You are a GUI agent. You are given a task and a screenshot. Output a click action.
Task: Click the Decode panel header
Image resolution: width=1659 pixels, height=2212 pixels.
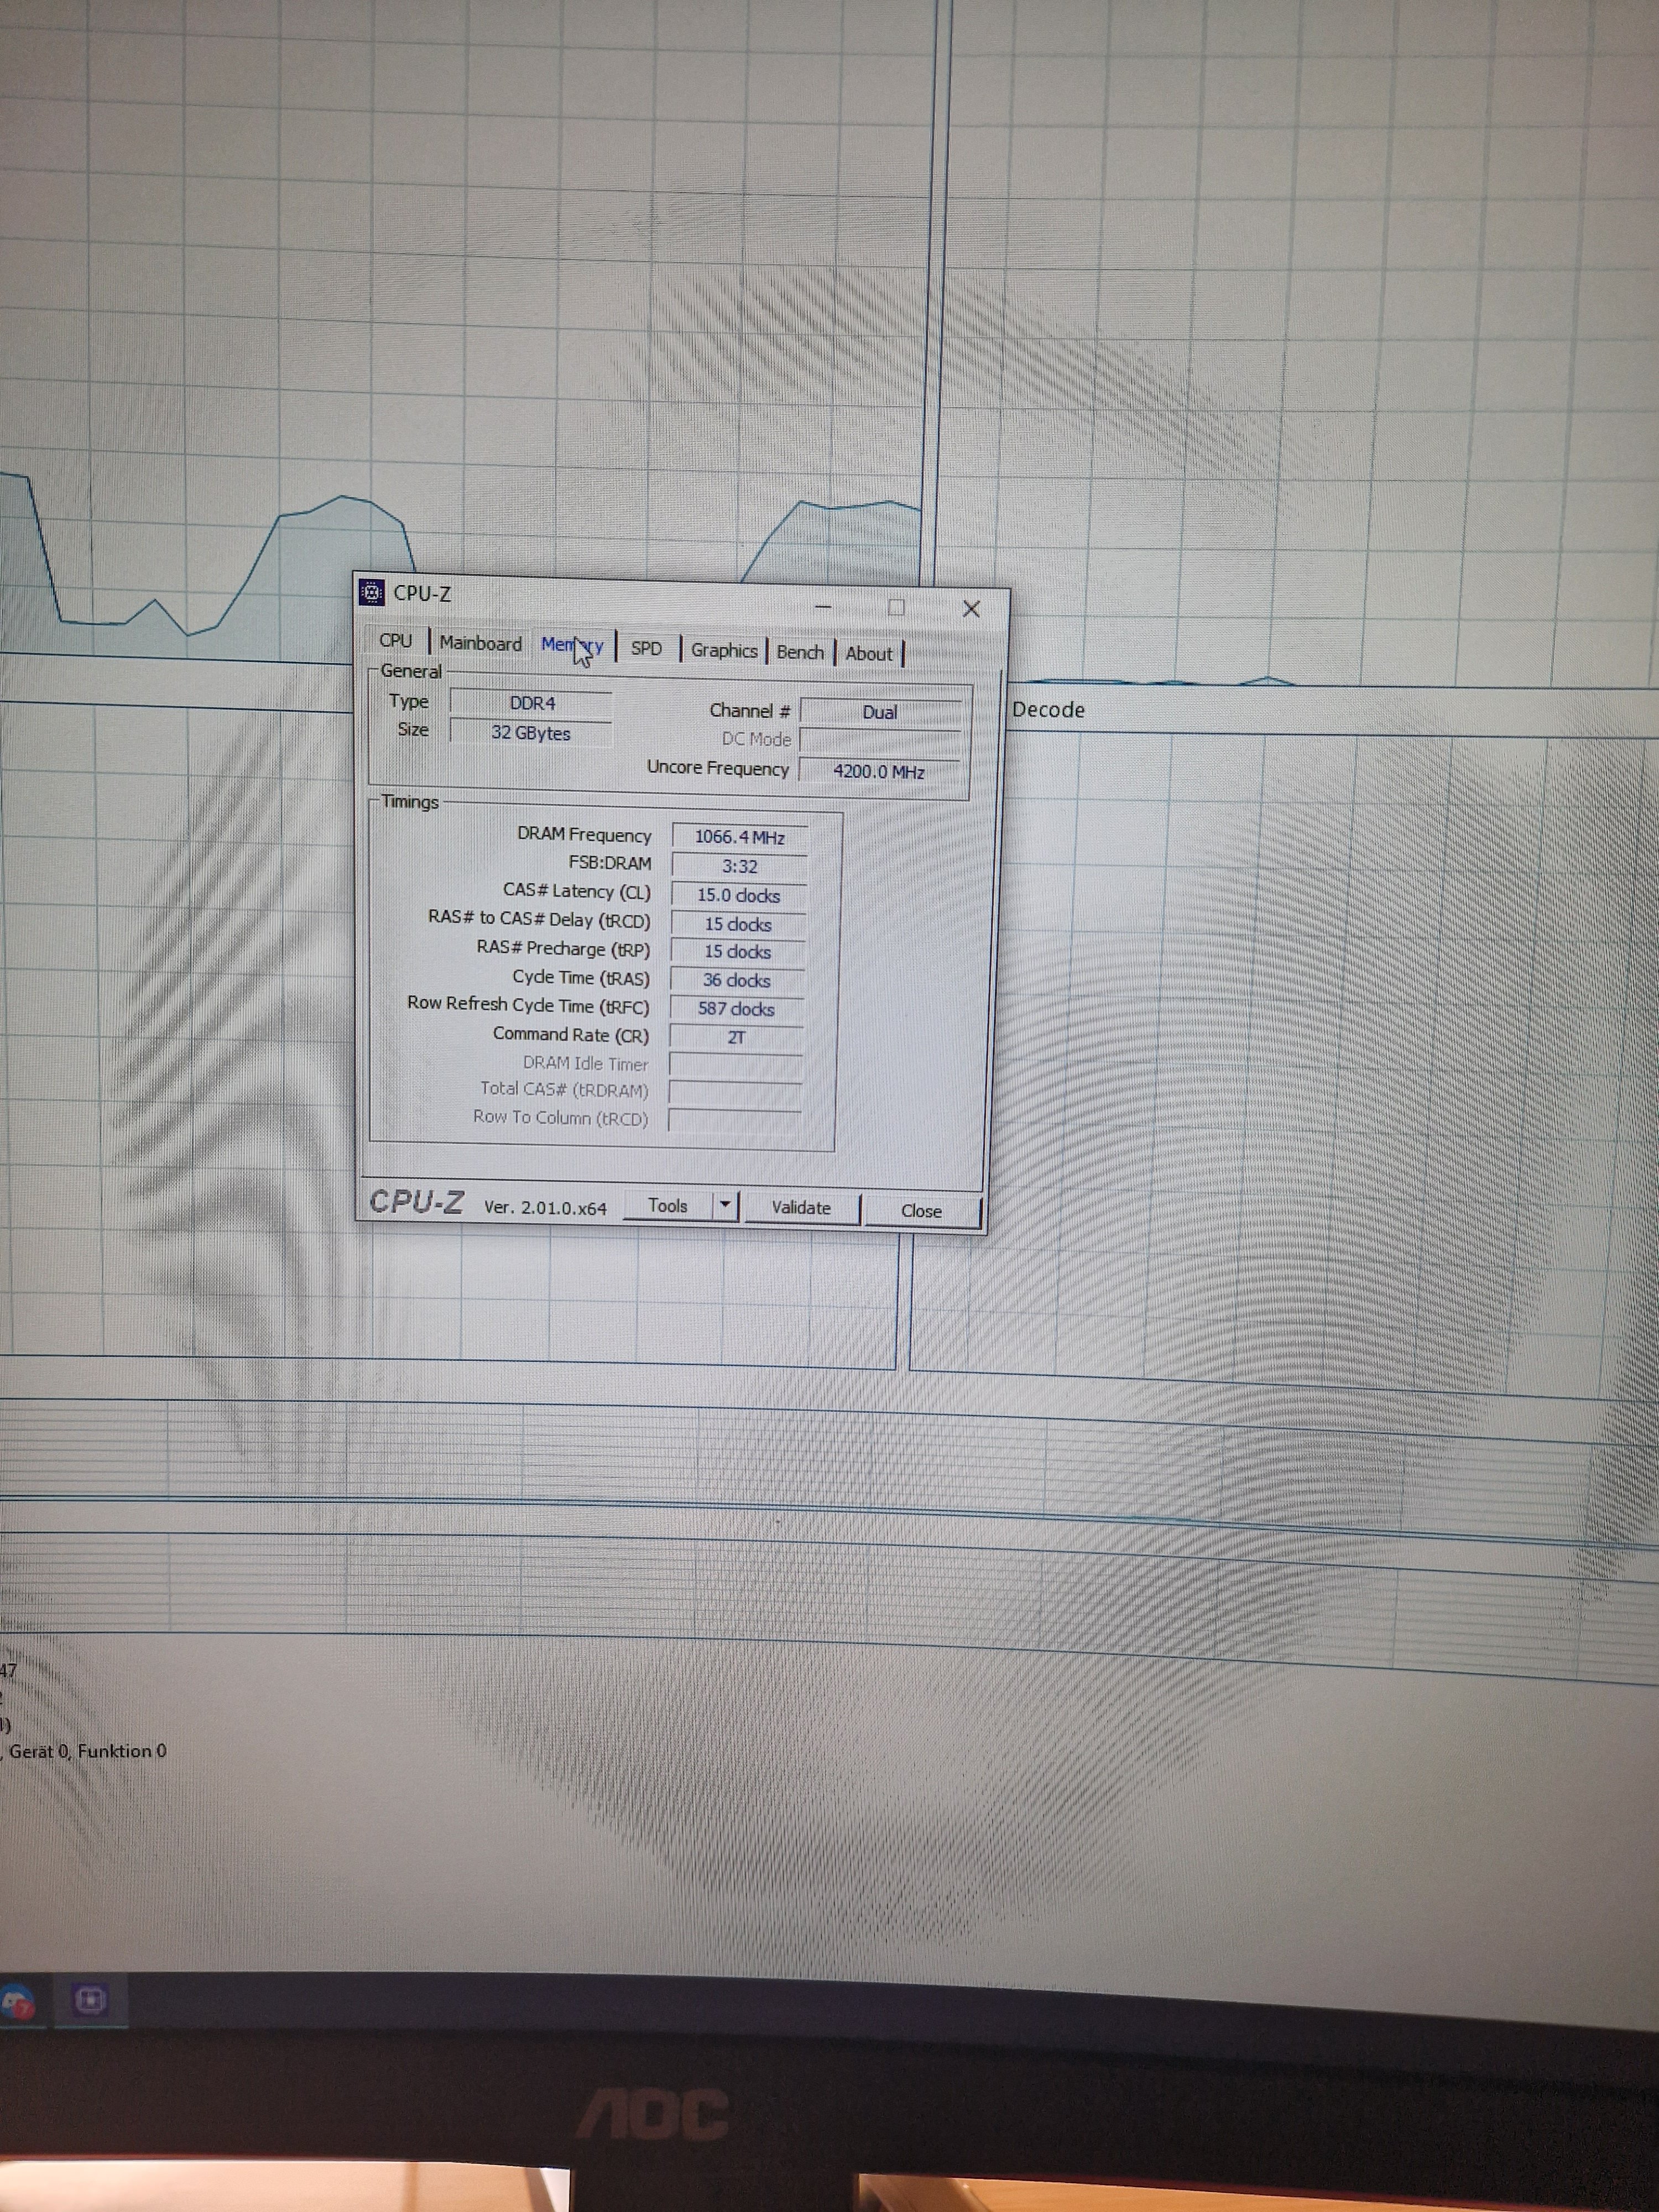tap(1048, 710)
